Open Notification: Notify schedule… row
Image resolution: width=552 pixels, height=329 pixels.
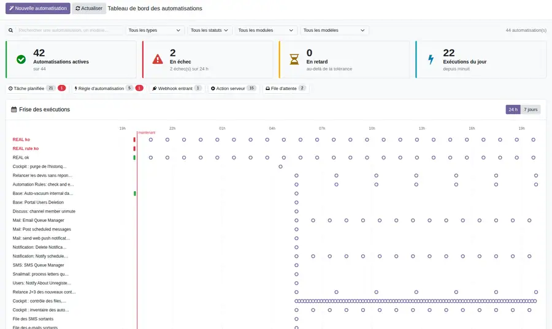pyautogui.click(x=40, y=256)
